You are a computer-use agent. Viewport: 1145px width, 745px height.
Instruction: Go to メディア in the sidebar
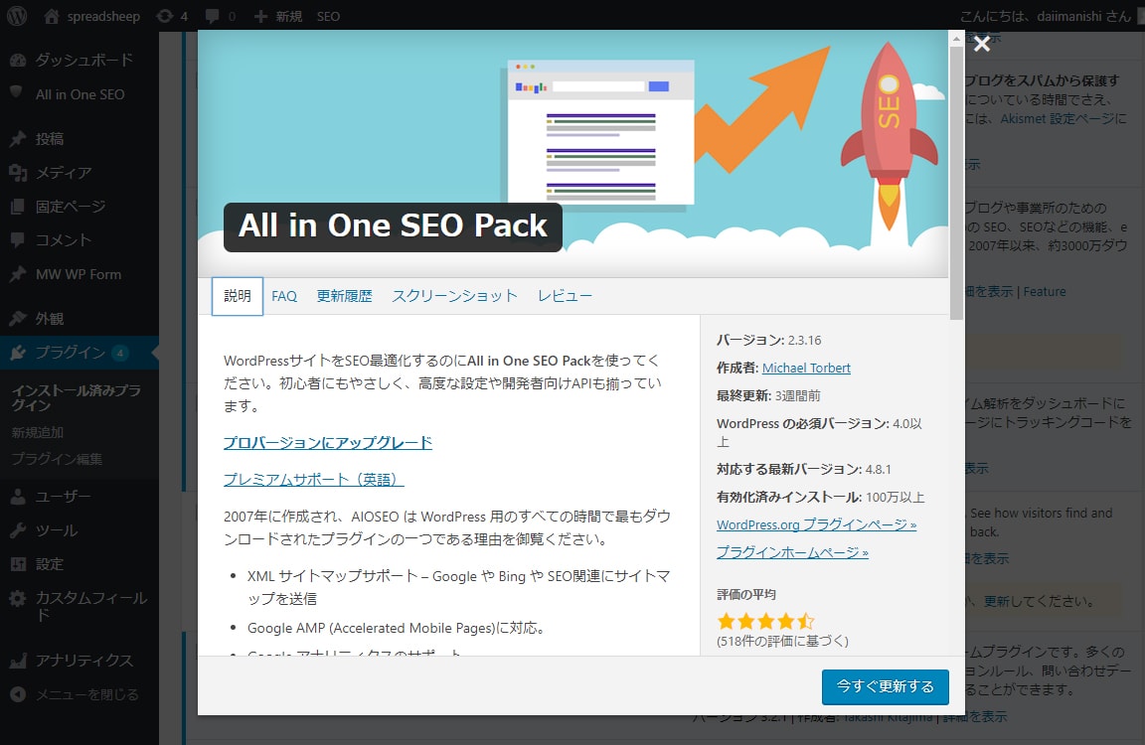(63, 173)
